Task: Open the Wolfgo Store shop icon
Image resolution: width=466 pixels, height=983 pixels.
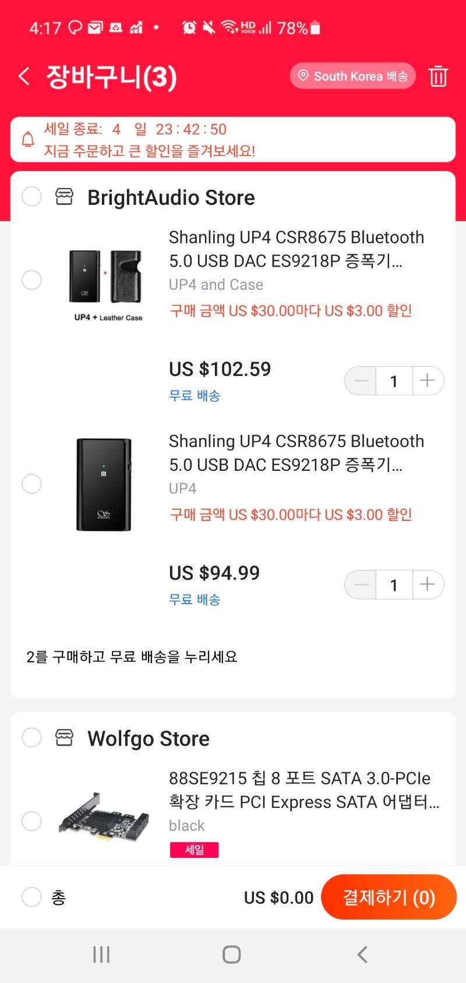Action: tap(64, 737)
